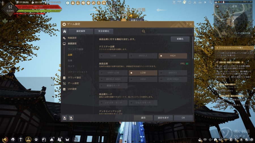Click the two-people party icon in bottom bar
The image size is (255, 143).
[59, 139]
